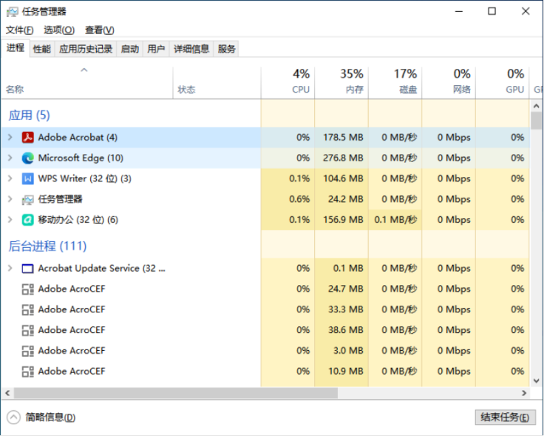Click the Microsoft Edge app icon
This screenshot has height=436, width=544.
point(28,158)
